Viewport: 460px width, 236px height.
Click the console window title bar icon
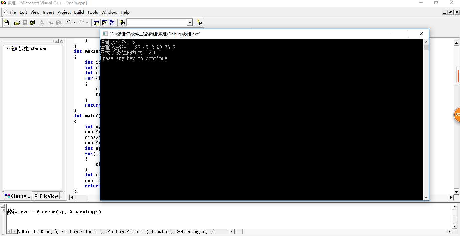point(105,34)
